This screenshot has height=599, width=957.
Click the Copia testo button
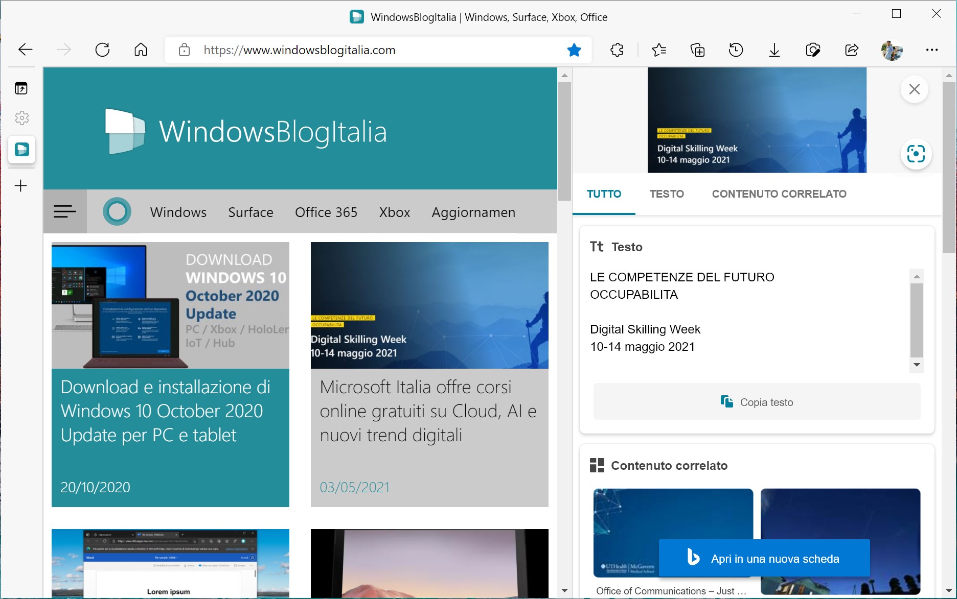757,402
